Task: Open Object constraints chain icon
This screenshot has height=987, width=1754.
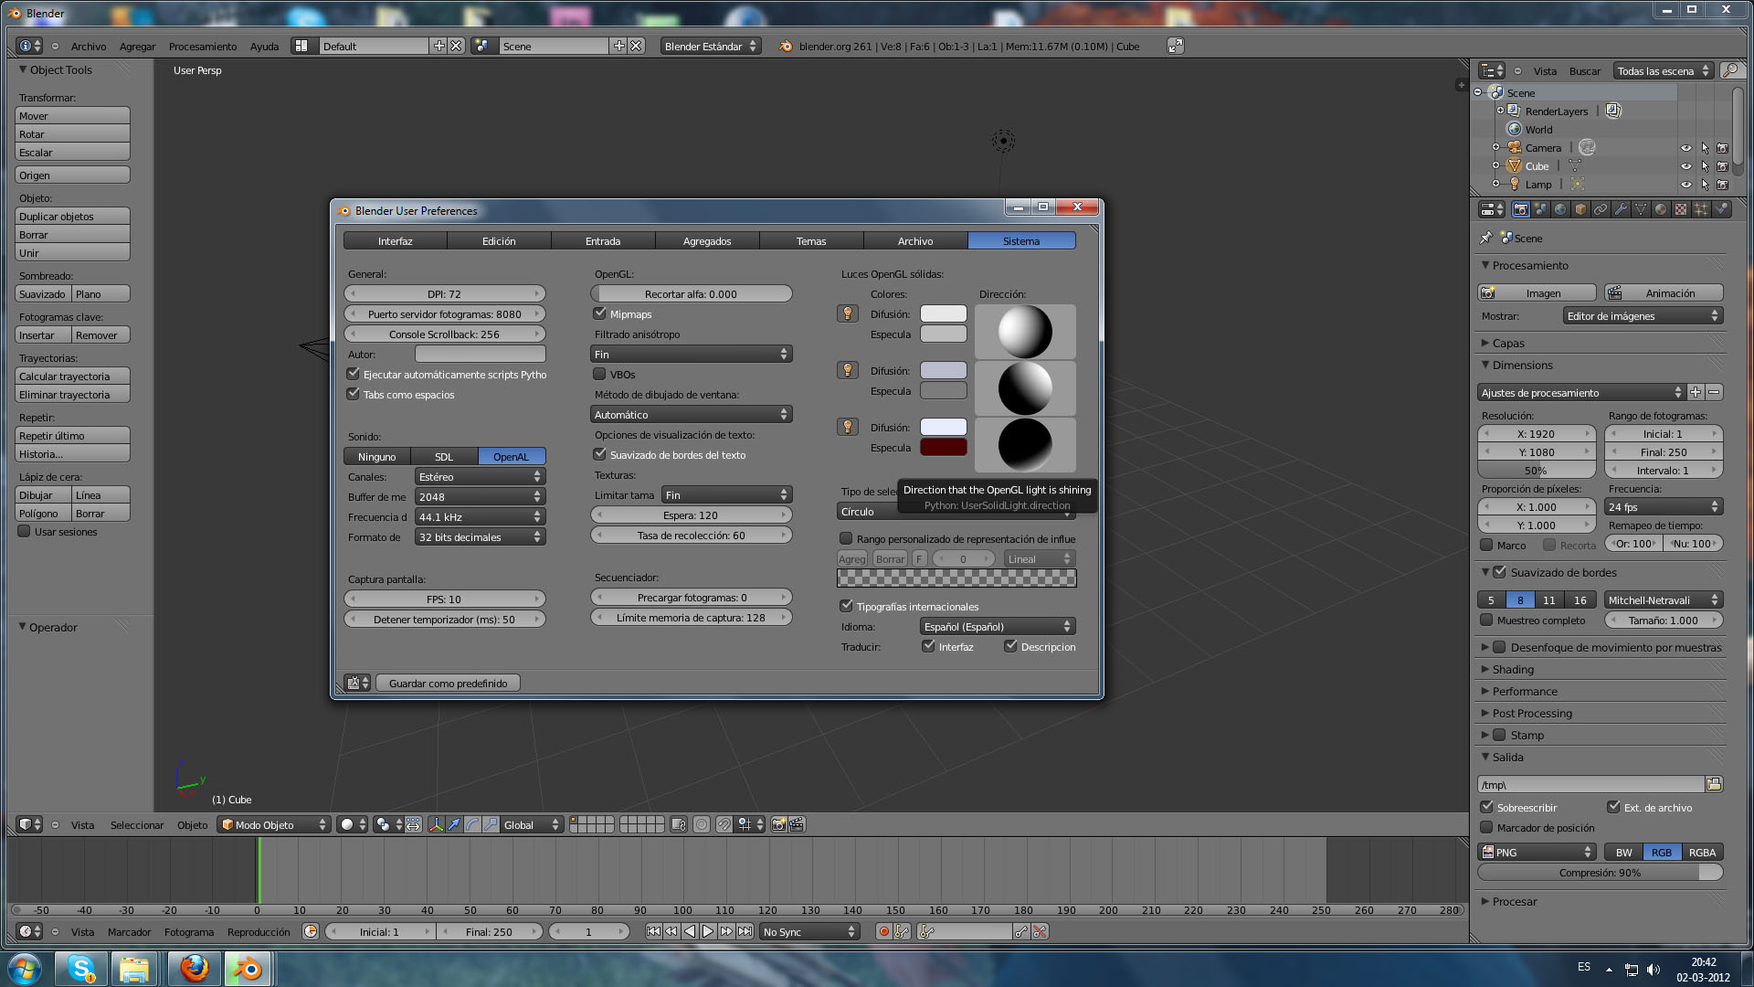Action: 1601,209
